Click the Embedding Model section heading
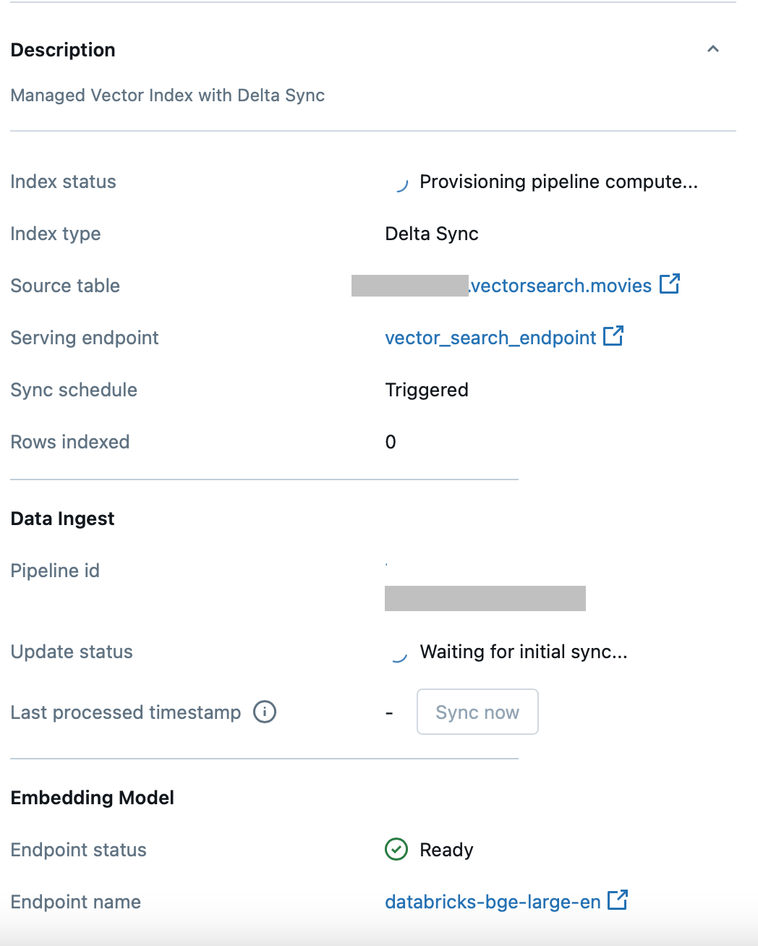The width and height of the screenshot is (758, 946). 93,798
